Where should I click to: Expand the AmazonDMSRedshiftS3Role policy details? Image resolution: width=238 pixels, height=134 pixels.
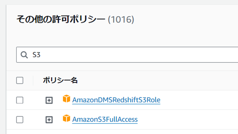[x=49, y=100]
